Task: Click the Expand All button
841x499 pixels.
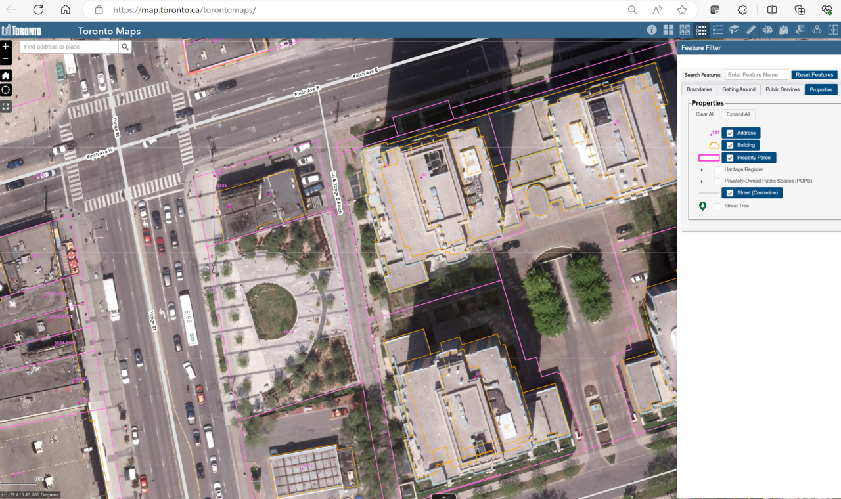Action: 738,114
